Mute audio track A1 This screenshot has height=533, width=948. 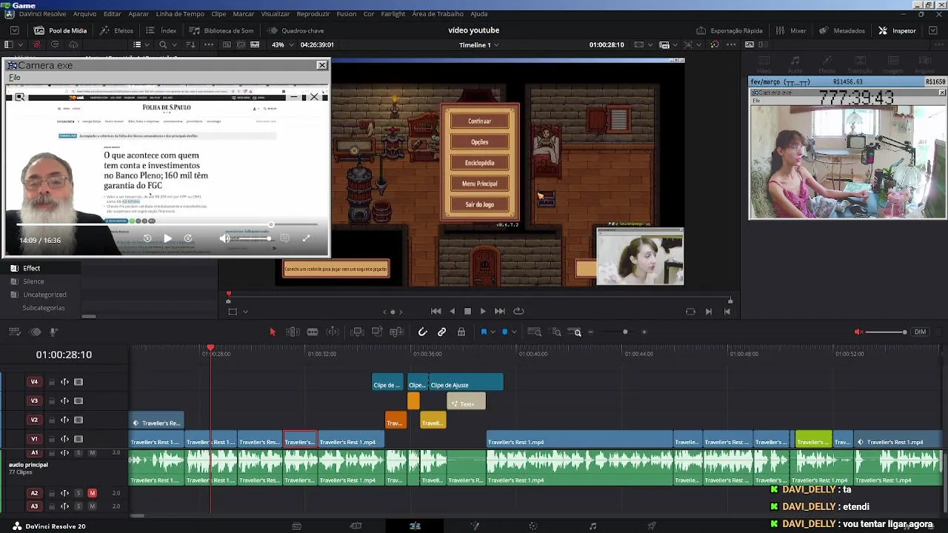tap(93, 453)
